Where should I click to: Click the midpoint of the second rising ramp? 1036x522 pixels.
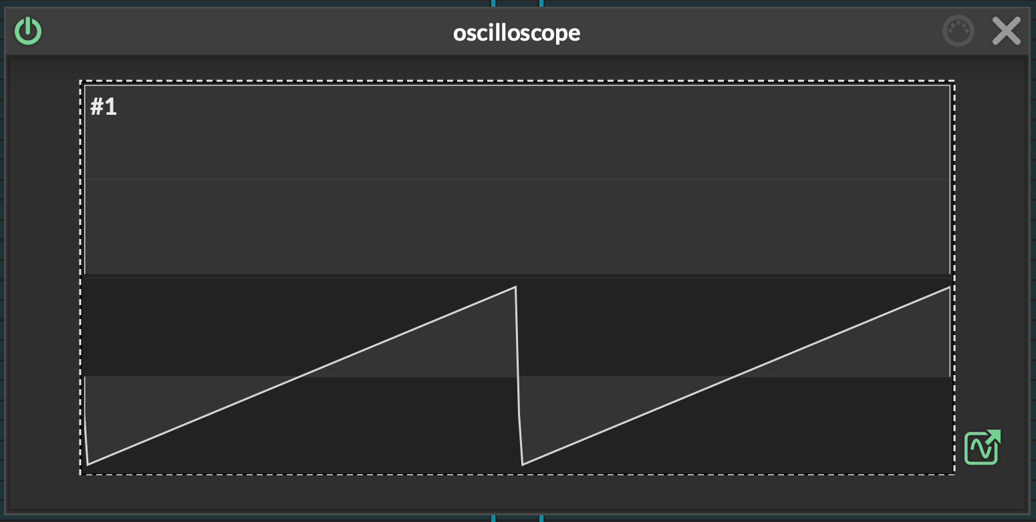pos(736,376)
